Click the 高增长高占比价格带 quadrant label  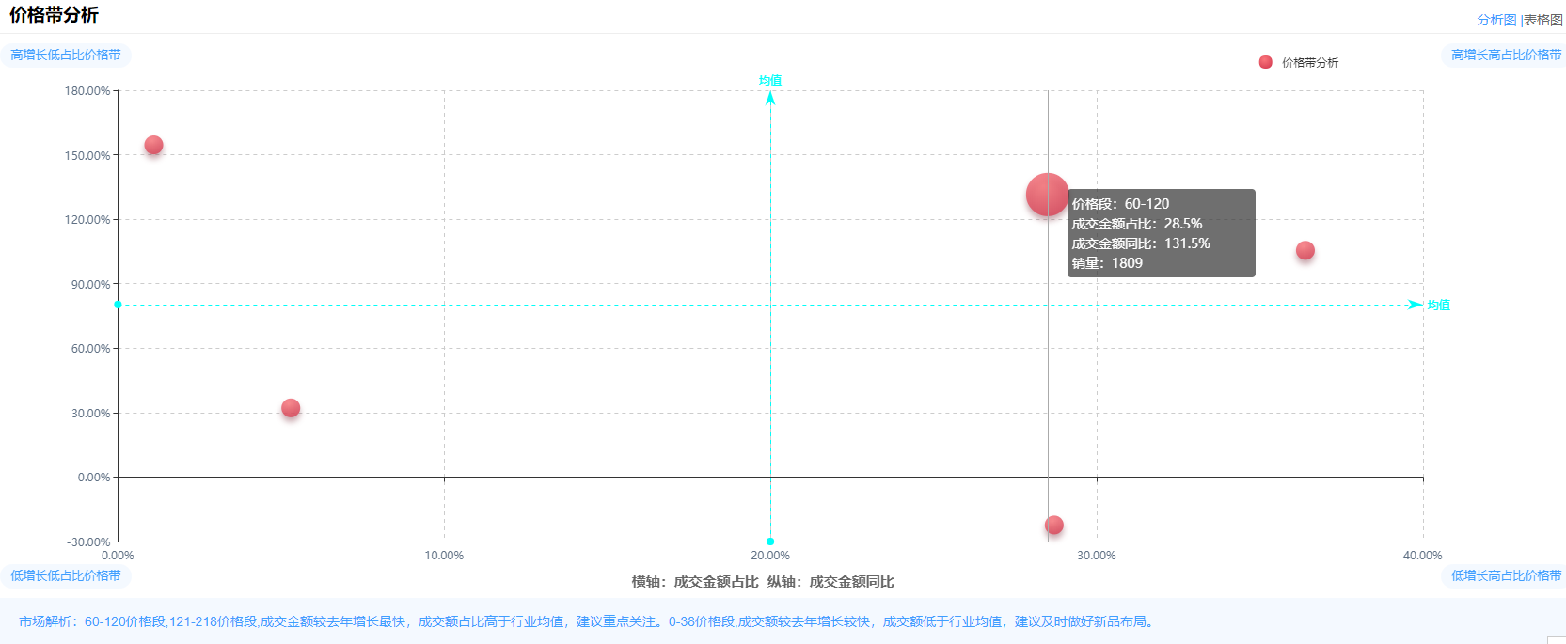pos(1505,55)
